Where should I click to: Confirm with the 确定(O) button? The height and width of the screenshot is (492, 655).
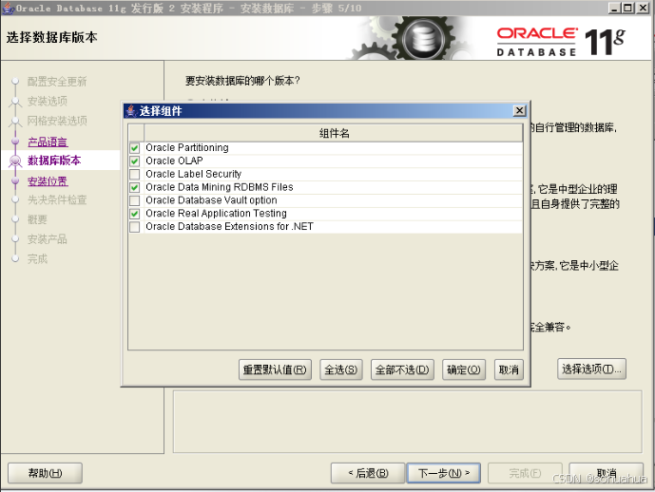[464, 369]
